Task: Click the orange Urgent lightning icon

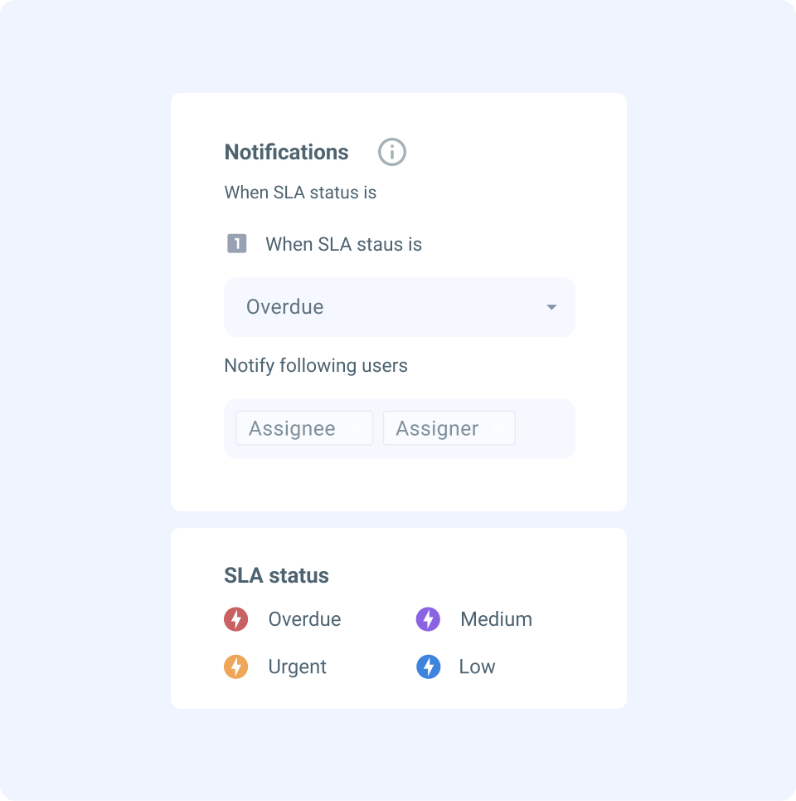Action: (x=235, y=667)
